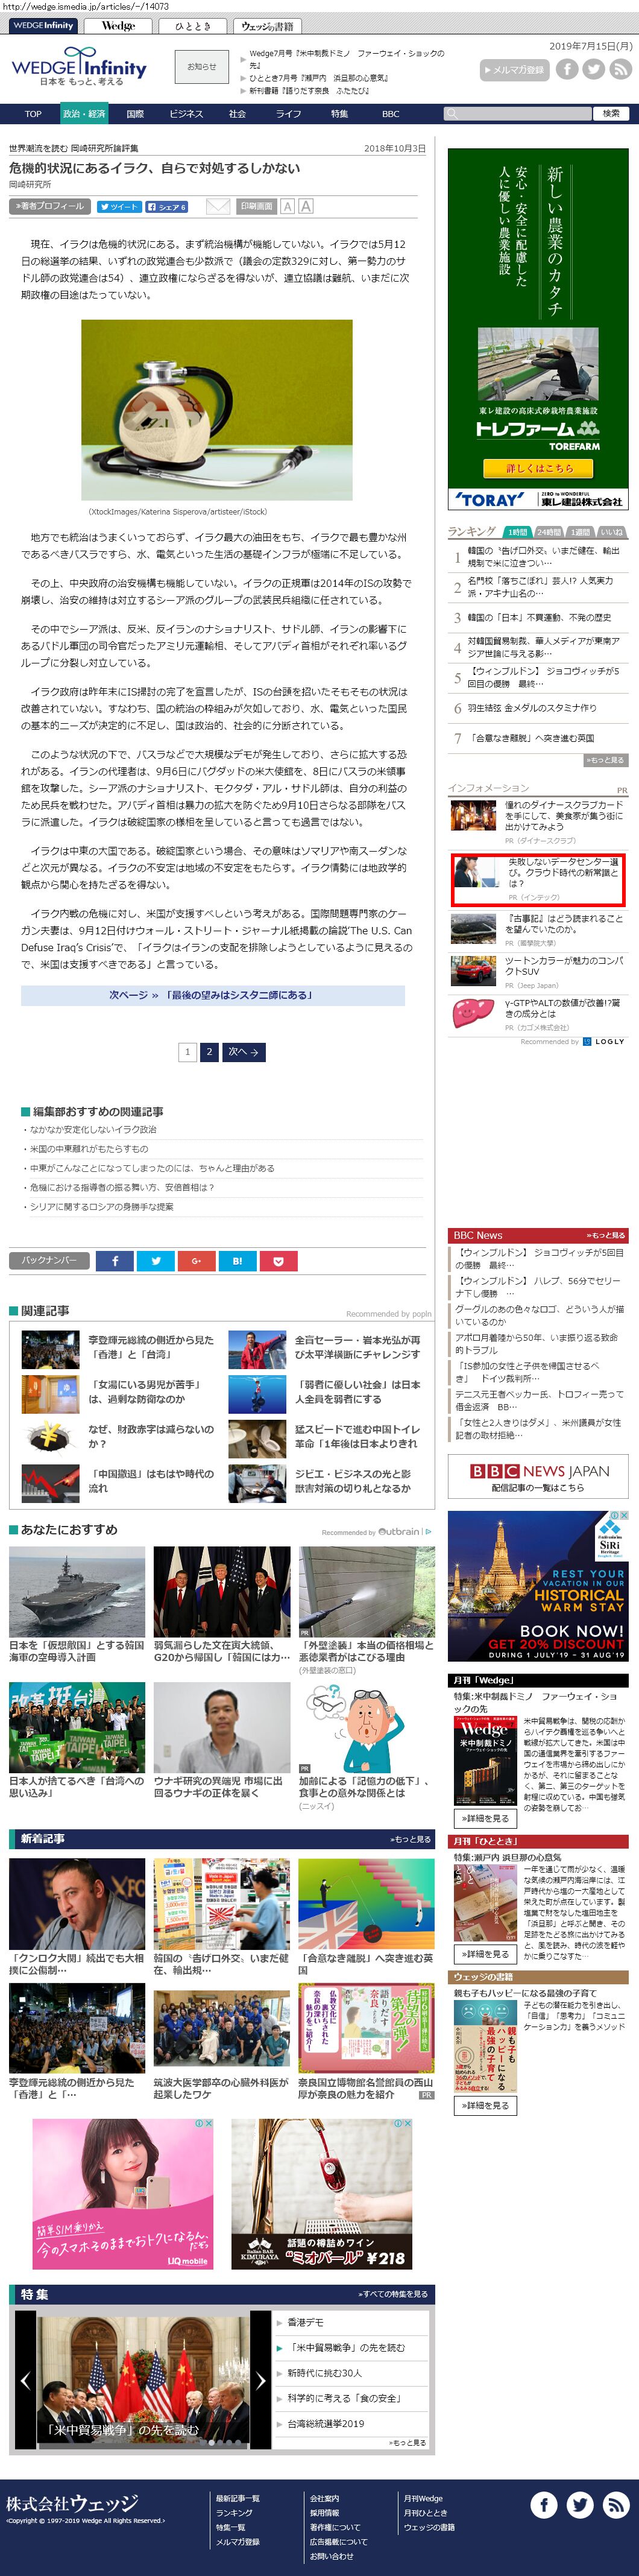639x2576 pixels.
Task: Expand ranking list with もっと見る
Action: point(606,760)
